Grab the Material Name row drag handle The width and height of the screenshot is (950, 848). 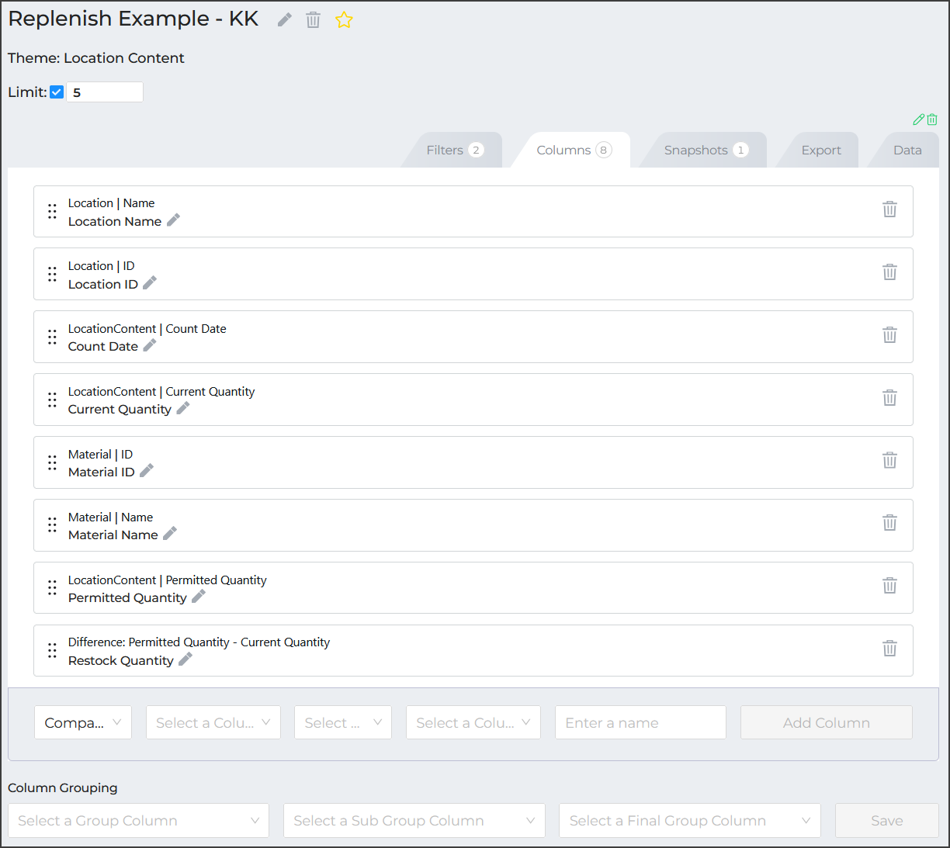click(52, 525)
